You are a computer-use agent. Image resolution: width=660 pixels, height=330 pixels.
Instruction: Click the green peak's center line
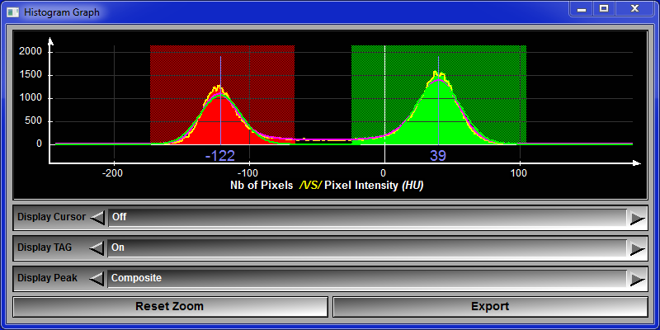click(439, 101)
